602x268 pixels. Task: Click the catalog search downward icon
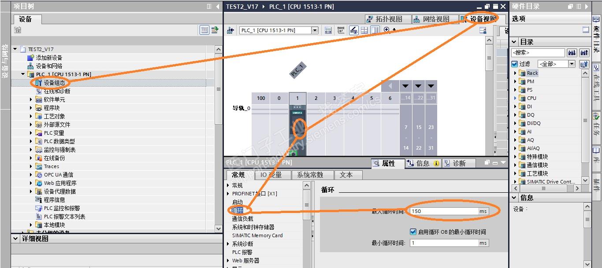click(x=572, y=53)
